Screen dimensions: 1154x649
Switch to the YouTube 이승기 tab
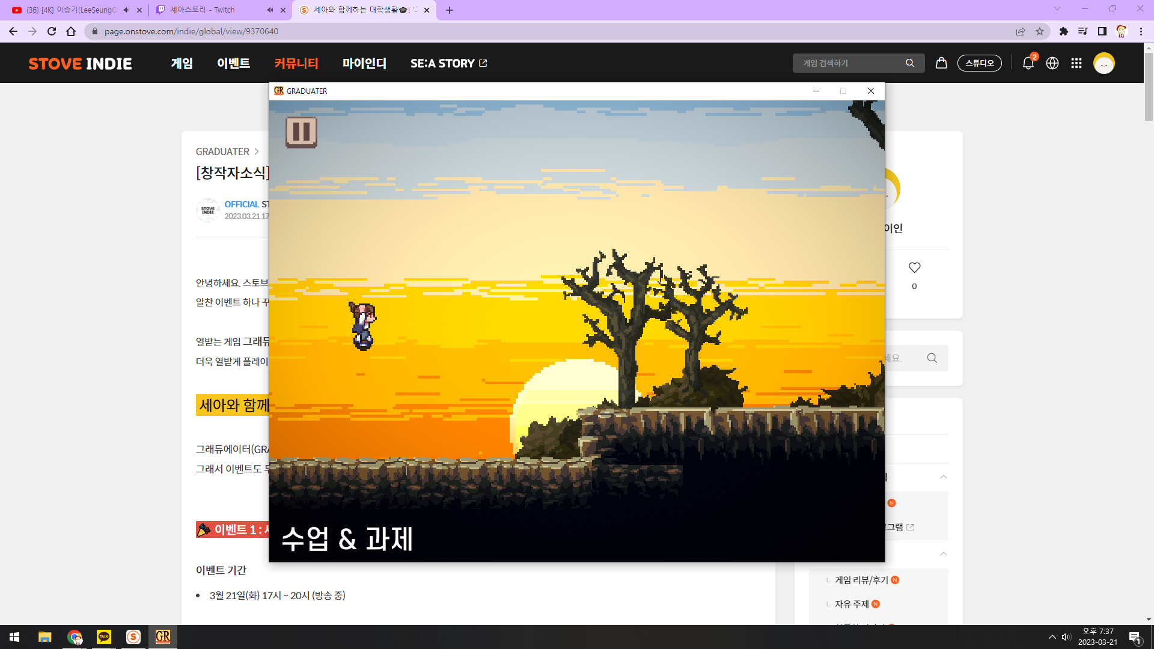[x=71, y=10]
